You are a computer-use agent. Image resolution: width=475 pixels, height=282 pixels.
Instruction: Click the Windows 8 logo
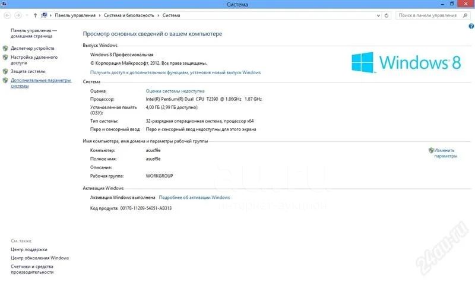pyautogui.click(x=406, y=62)
